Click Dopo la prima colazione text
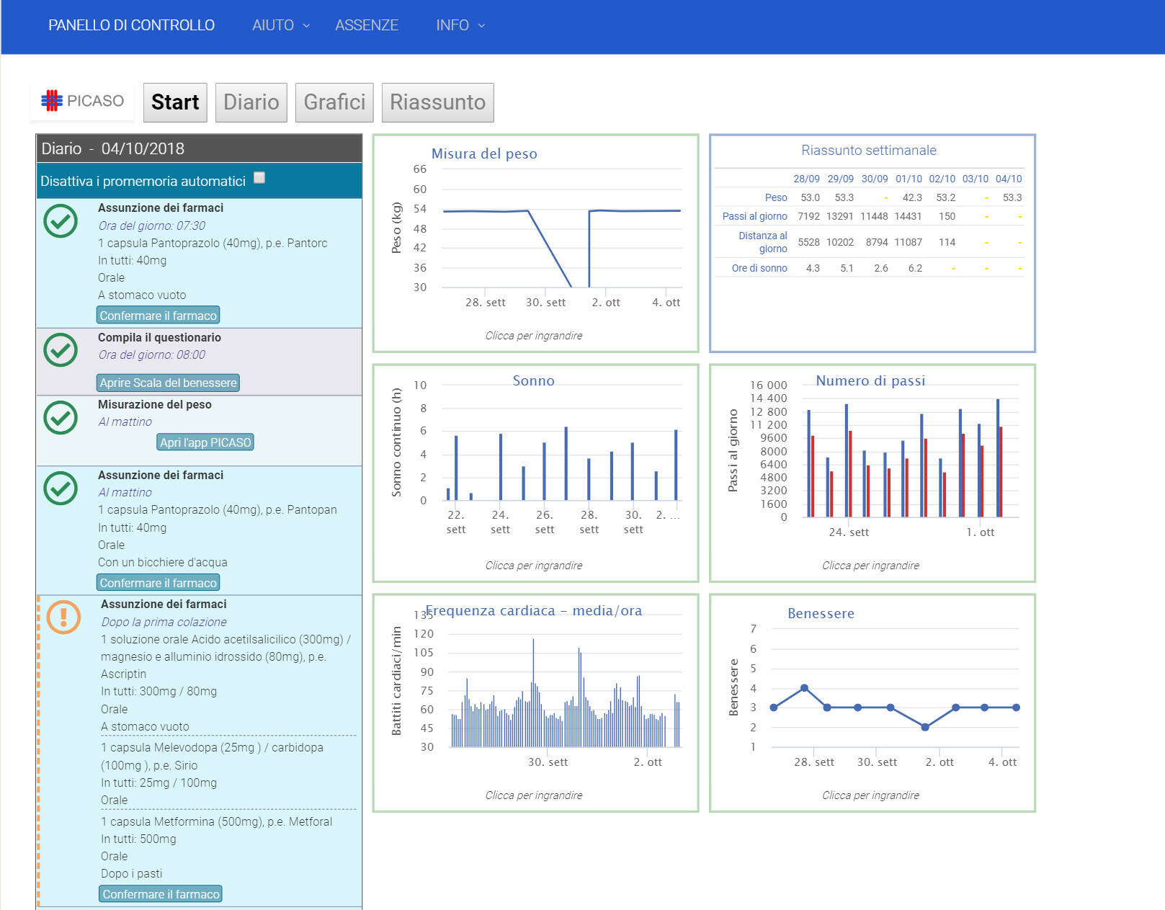1165x910 pixels. (164, 622)
